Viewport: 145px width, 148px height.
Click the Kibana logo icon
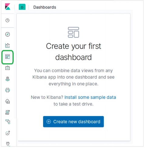(8, 7)
